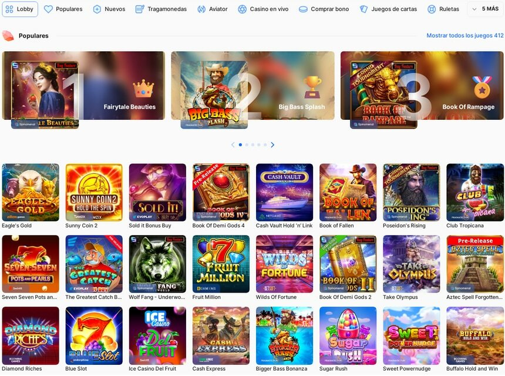The width and height of the screenshot is (505, 376).
Task: Click the Casino en vivo icon
Action: (x=242, y=9)
